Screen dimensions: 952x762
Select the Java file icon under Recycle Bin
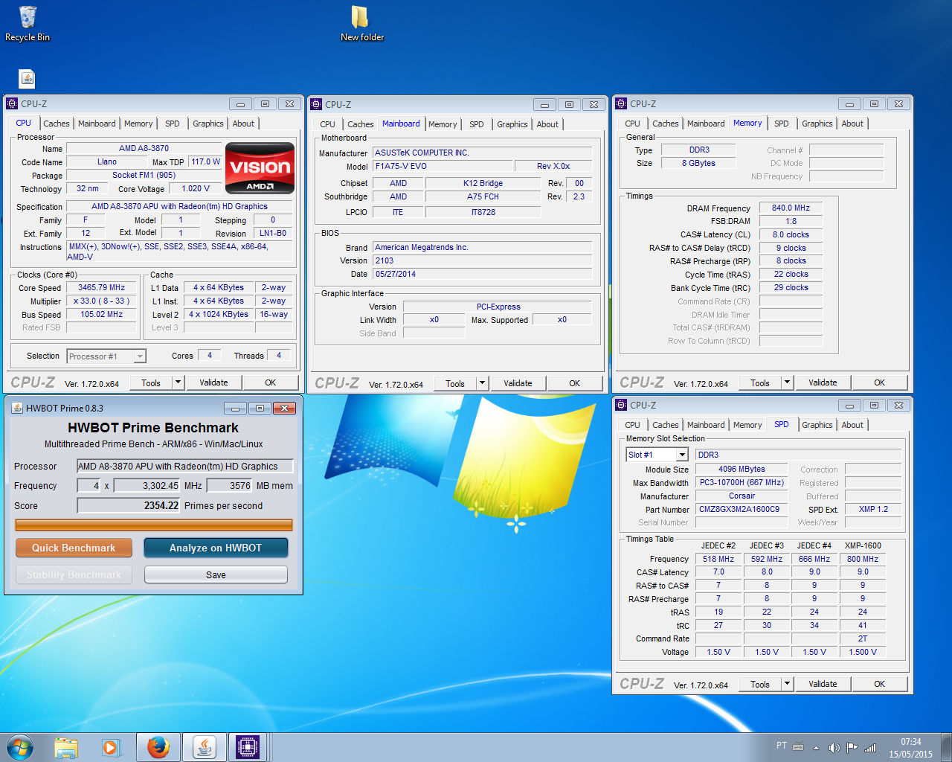(x=28, y=79)
